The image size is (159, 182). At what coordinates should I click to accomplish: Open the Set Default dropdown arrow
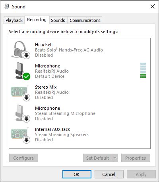tap(115, 158)
